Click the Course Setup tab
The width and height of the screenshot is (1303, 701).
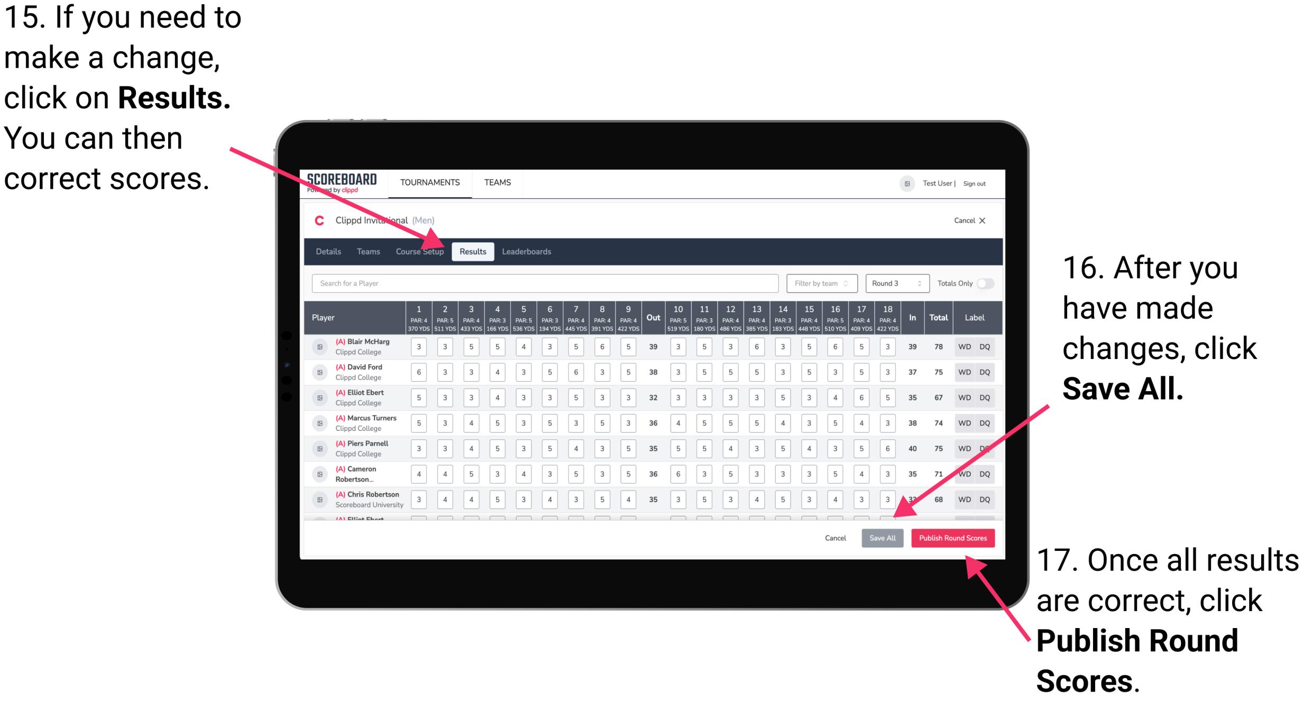point(420,251)
